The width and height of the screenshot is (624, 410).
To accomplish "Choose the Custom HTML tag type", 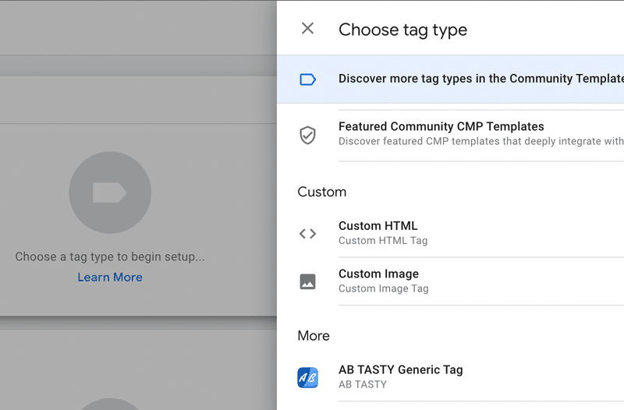I will [x=451, y=233].
